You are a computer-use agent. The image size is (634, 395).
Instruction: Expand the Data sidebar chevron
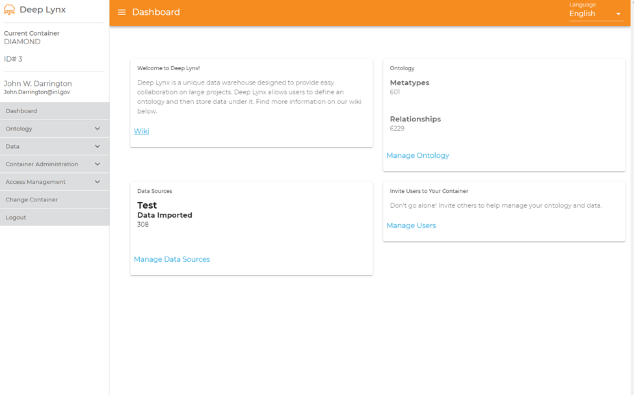pos(98,147)
